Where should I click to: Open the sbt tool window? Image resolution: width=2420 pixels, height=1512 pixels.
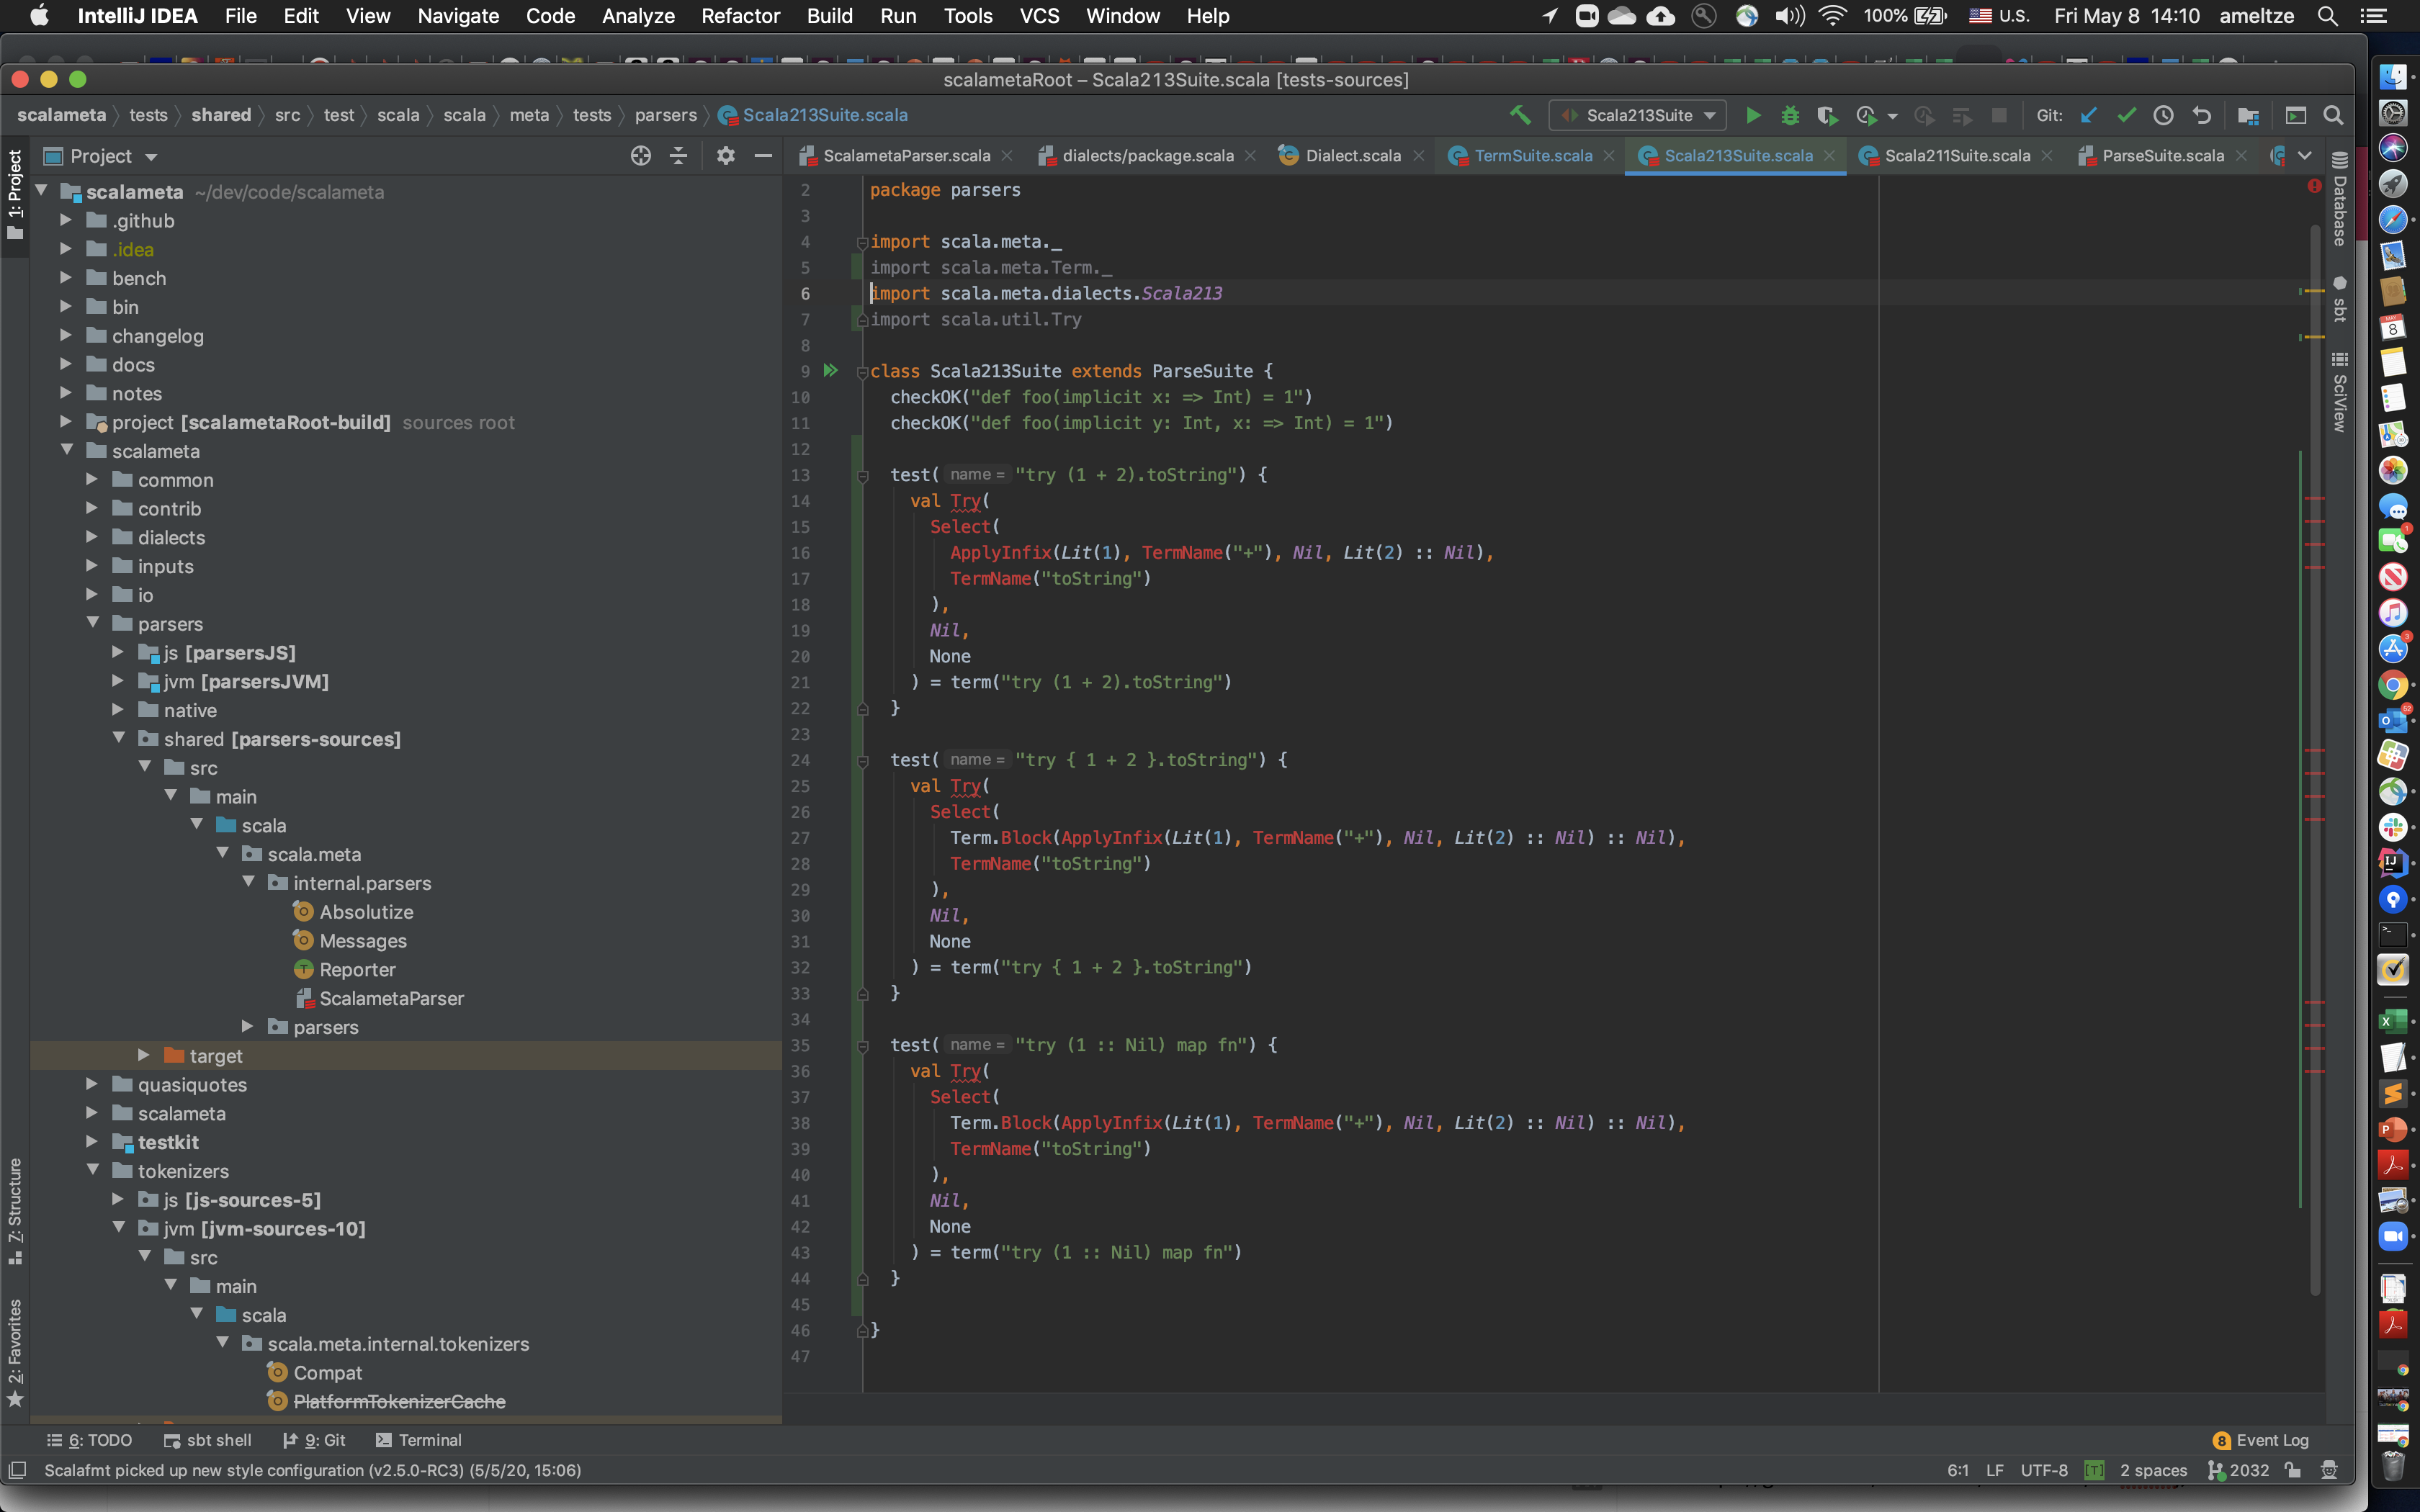[x=2340, y=299]
